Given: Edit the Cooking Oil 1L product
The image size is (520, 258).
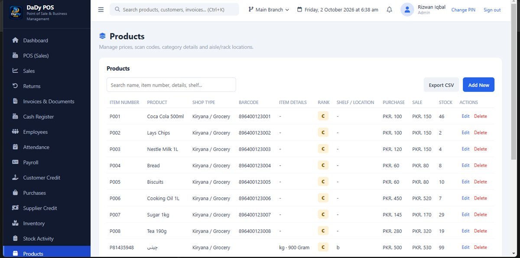Looking at the screenshot, I should [465, 198].
